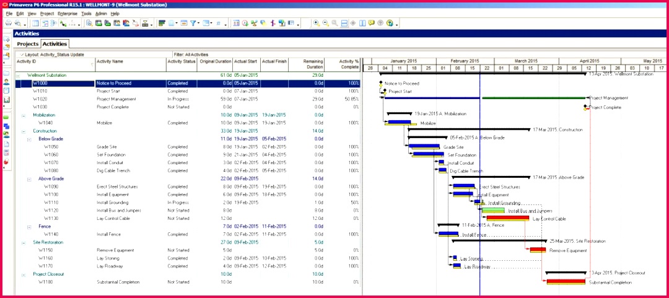Select activity W1090 Erect Steel Structures

click(x=188, y=186)
